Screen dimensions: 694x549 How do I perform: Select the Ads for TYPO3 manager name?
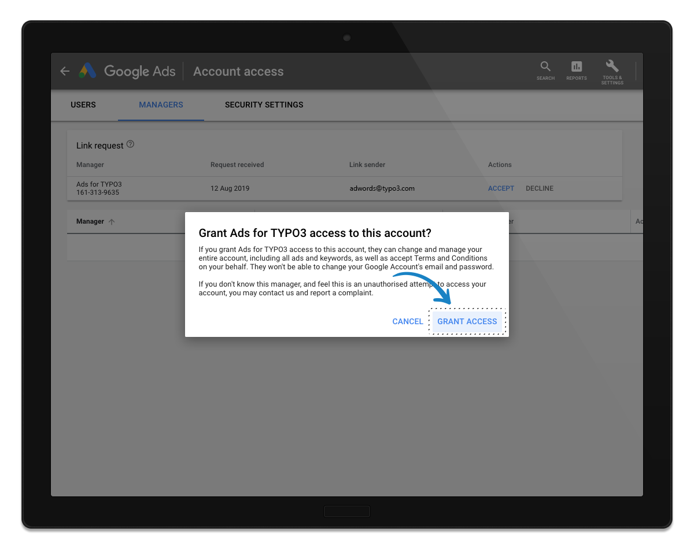tap(99, 184)
